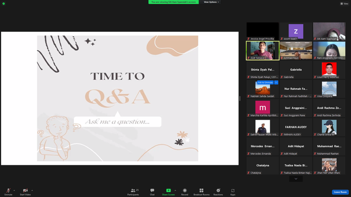Viewport: 351px width, 197px height.
Task: Select Jessica Angel Priscillia's video tile
Action: tap(263, 31)
